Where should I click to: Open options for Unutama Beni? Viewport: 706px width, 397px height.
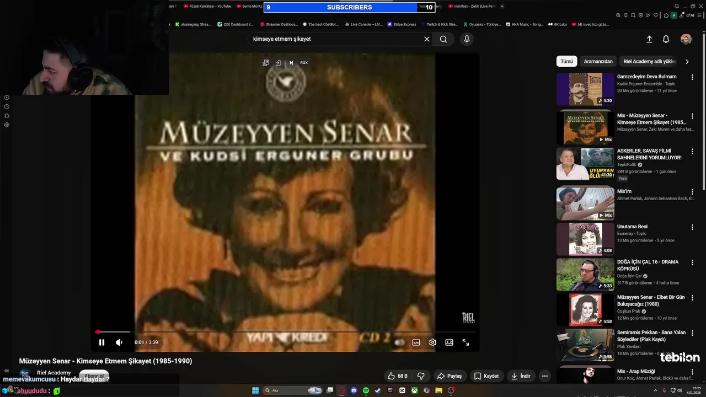coord(692,227)
